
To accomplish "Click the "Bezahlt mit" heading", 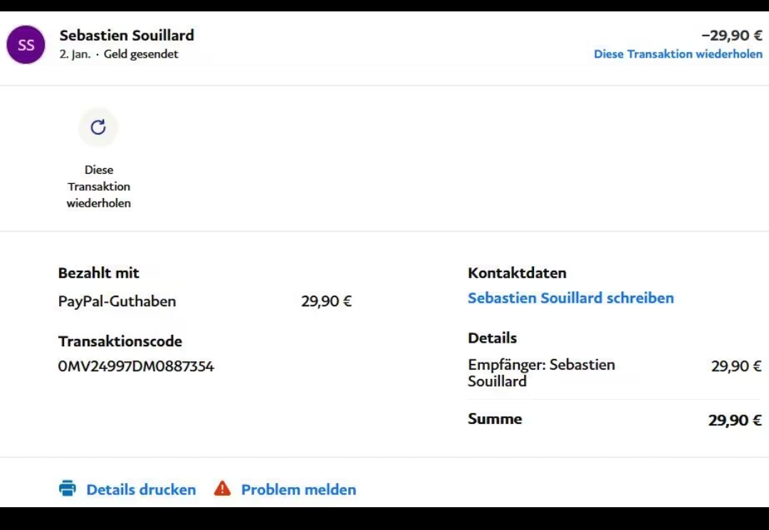I will click(x=99, y=273).
